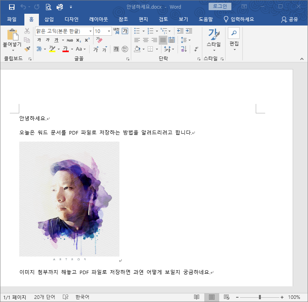Switch to the 레이아웃 tab

pyautogui.click(x=98, y=19)
